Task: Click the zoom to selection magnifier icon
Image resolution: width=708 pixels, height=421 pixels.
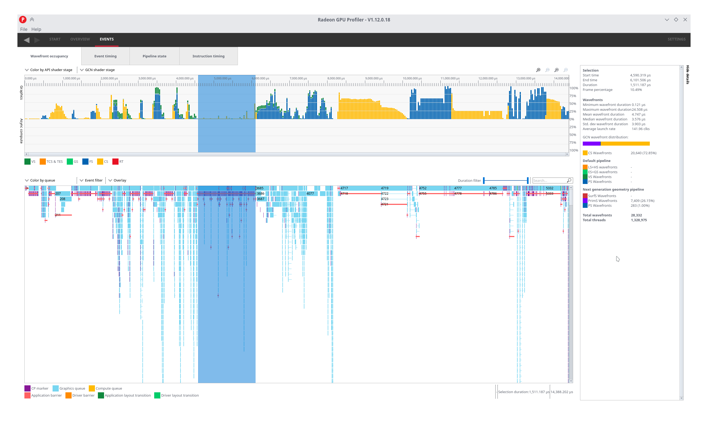Action: coord(538,70)
